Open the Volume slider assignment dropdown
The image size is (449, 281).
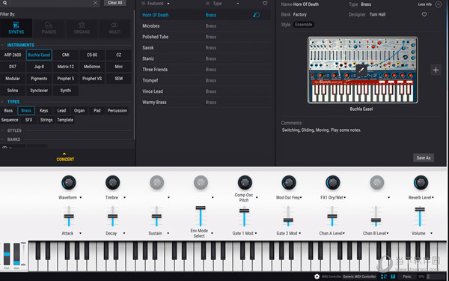pyautogui.click(x=431, y=233)
